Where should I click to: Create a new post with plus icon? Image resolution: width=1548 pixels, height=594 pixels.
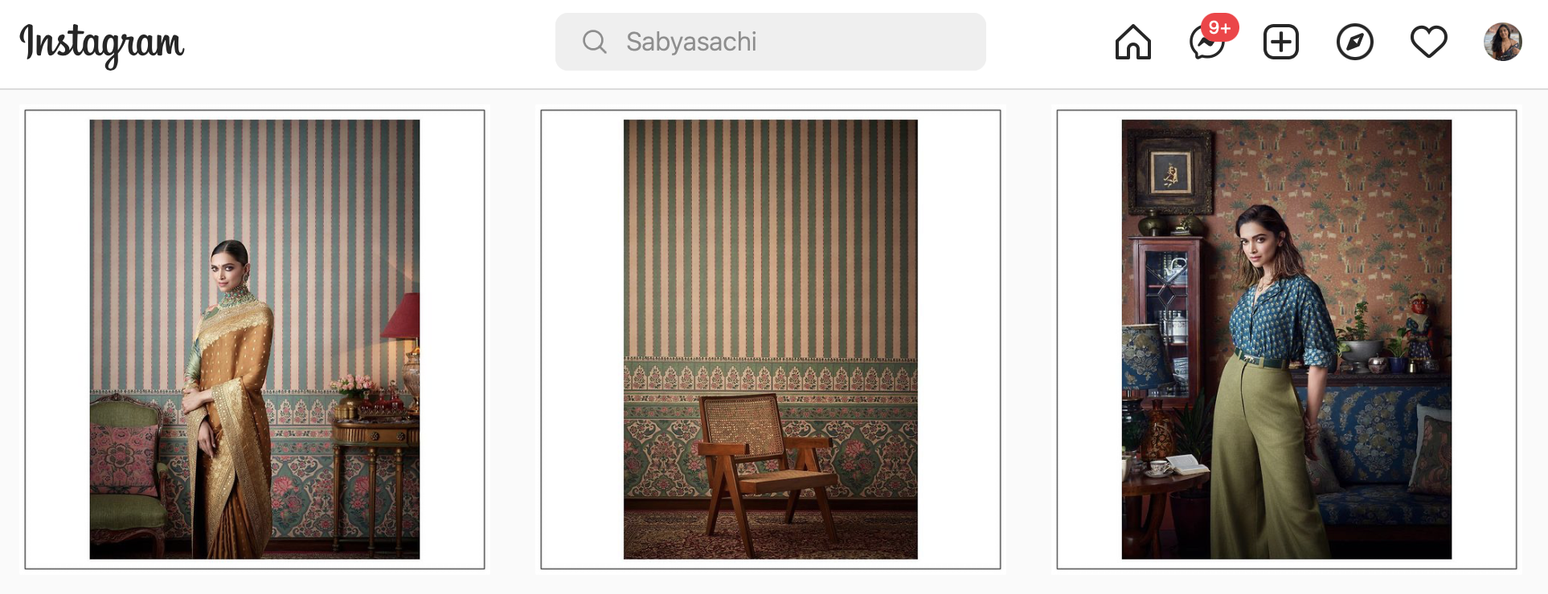[x=1280, y=42]
